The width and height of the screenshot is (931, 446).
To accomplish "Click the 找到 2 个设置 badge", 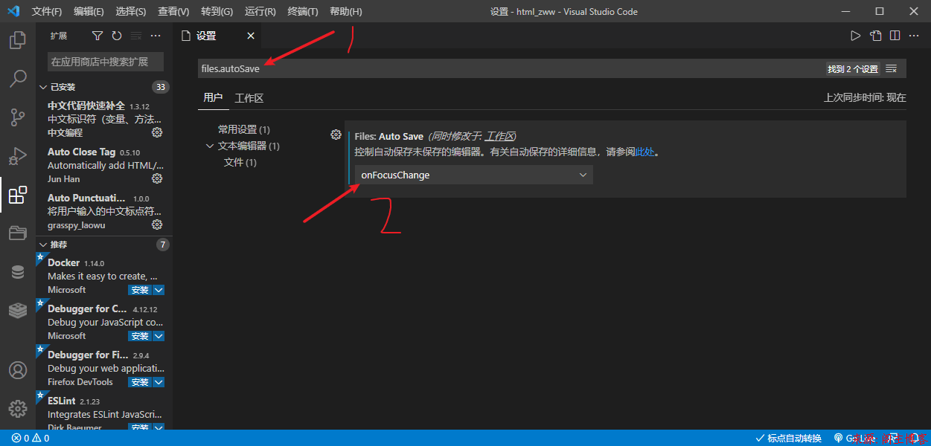I will click(853, 68).
